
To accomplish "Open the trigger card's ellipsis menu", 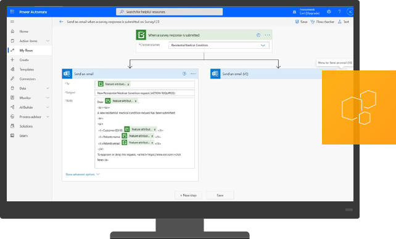I will (x=267, y=35).
